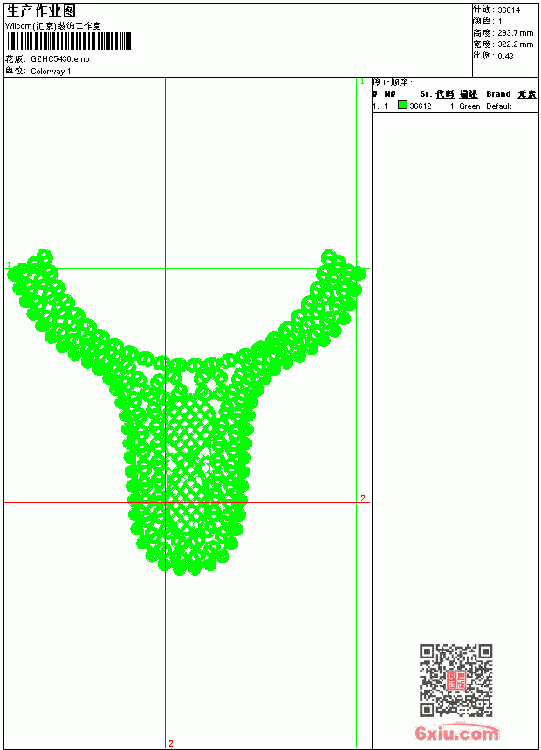Click the 'Colorway 1' label
Screen dimensions: 541x750
coord(51,72)
